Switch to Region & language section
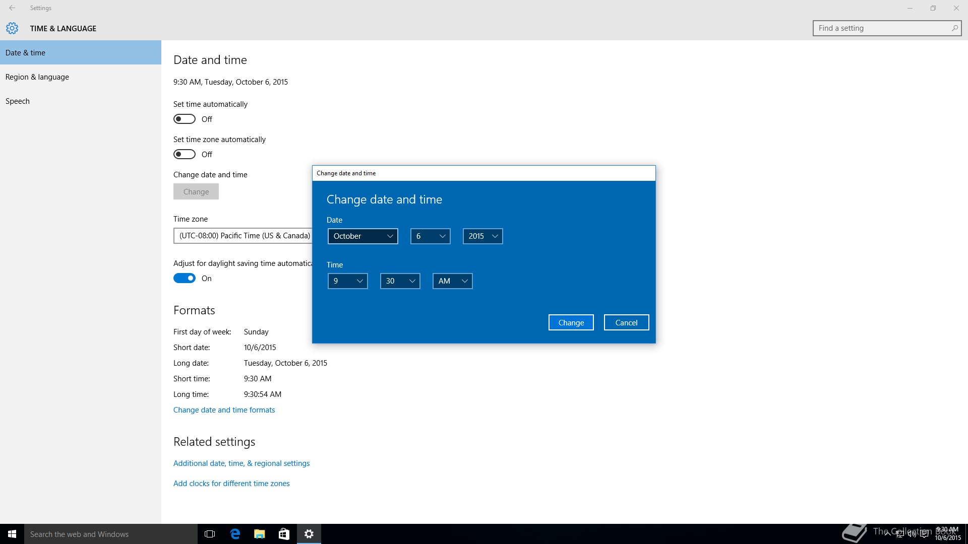This screenshot has height=544, width=968. pyautogui.click(x=37, y=77)
